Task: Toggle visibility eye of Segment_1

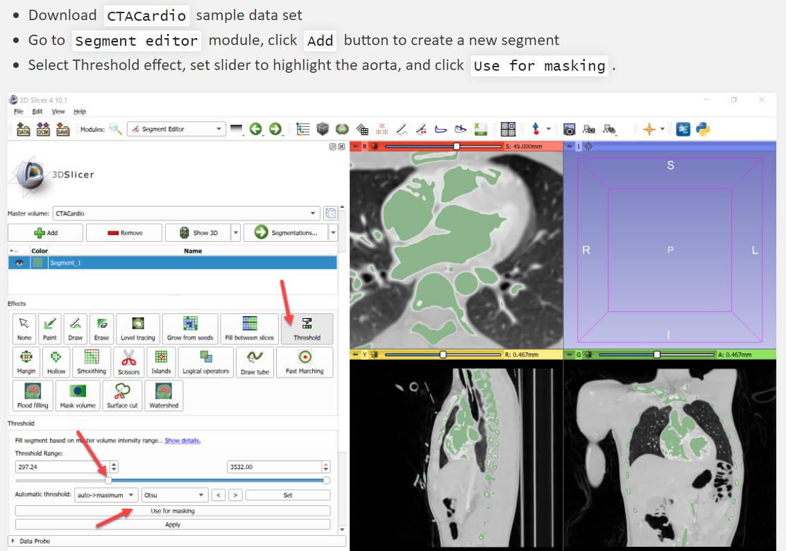Action: (19, 263)
